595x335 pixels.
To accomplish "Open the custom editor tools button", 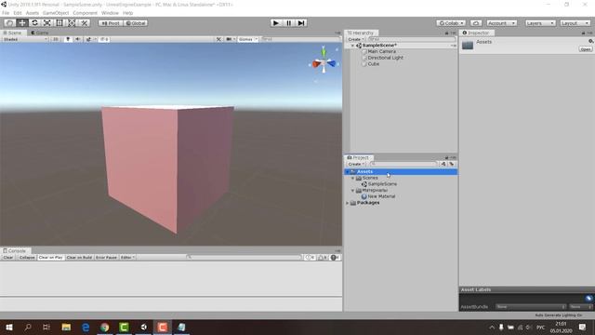I will tap(85, 23).
